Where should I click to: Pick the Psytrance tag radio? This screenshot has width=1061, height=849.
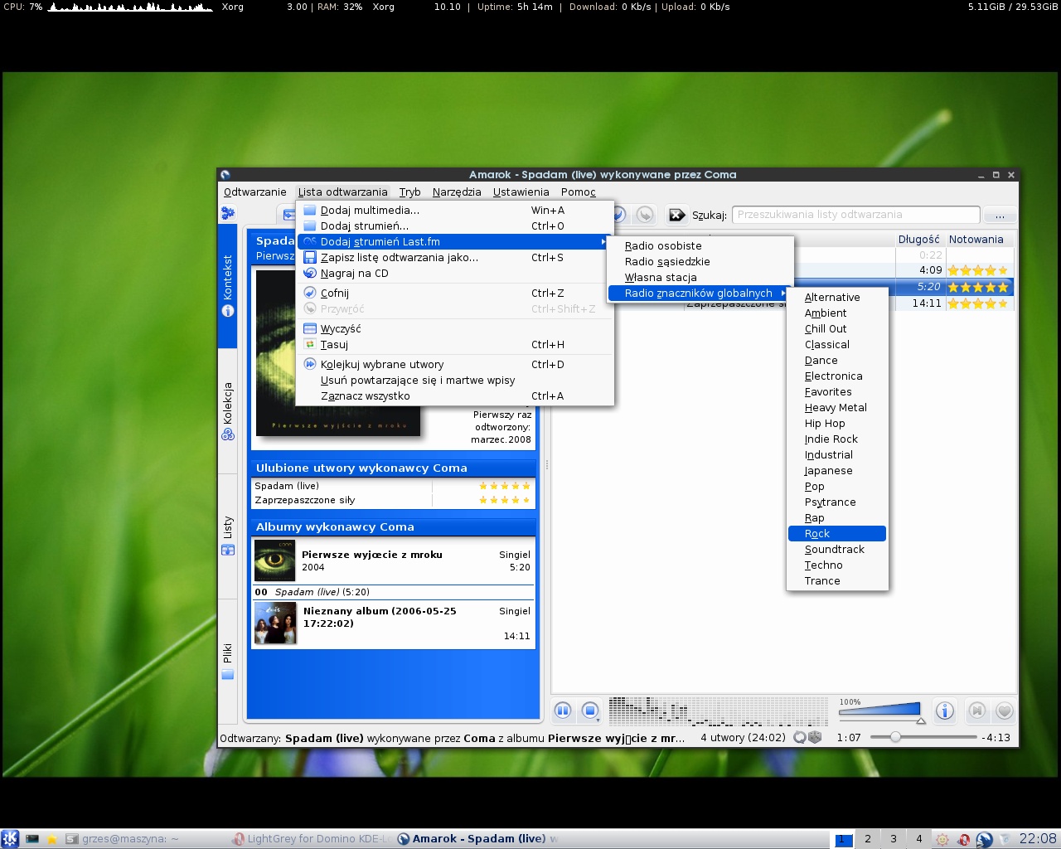click(837, 502)
